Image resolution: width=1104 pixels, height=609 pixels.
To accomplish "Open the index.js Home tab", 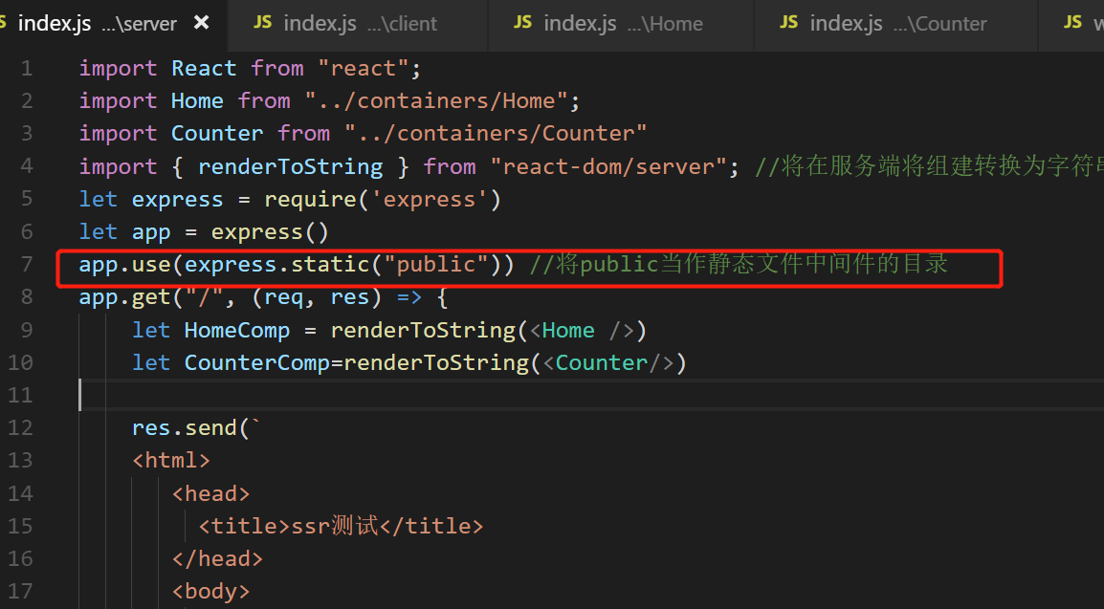I will (x=620, y=24).
